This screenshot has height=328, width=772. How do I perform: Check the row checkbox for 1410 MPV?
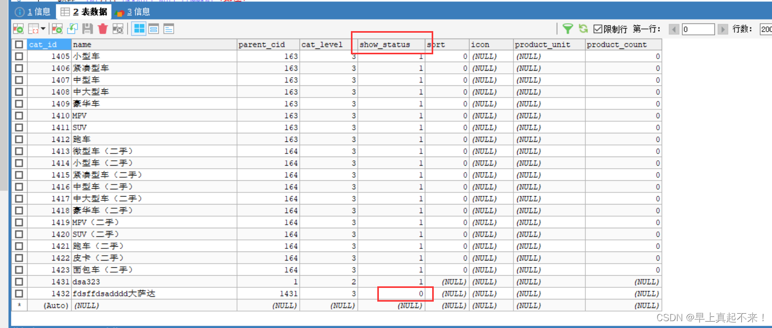pyautogui.click(x=19, y=115)
